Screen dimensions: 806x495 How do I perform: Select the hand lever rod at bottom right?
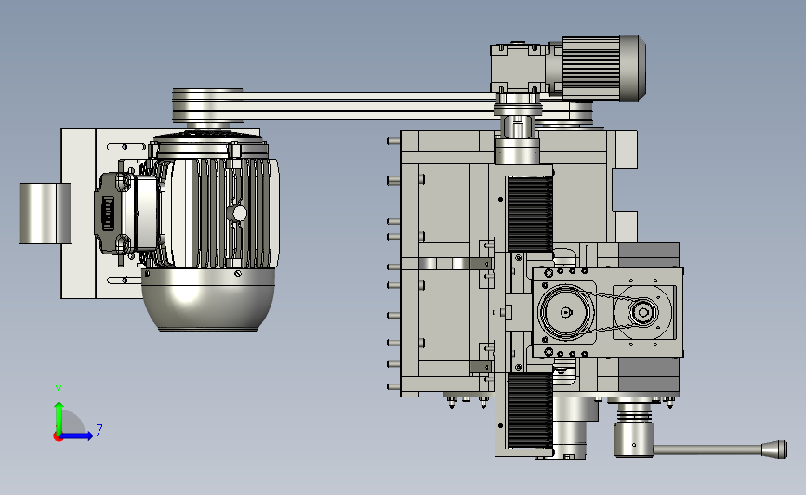707,449
